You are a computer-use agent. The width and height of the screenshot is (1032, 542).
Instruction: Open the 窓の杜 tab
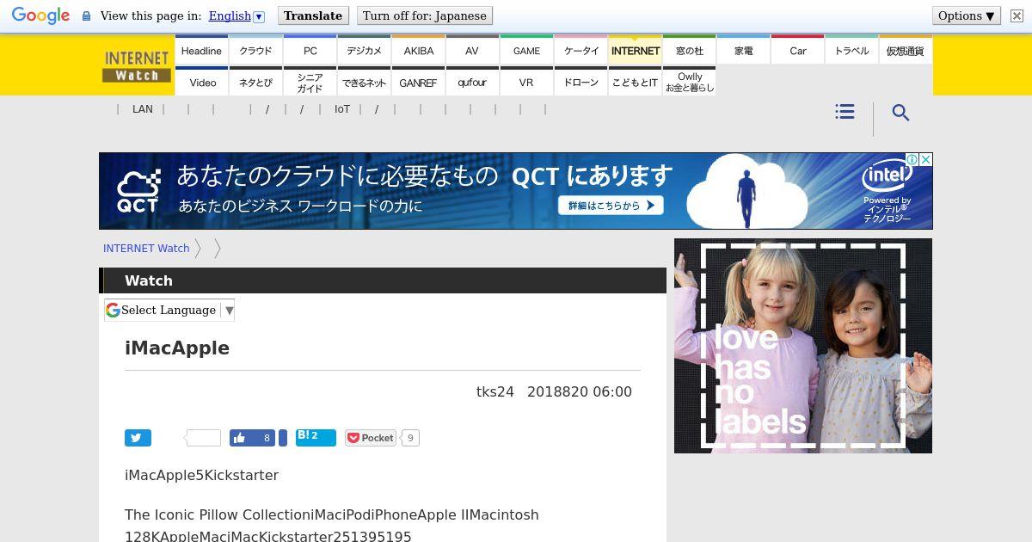pyautogui.click(x=689, y=50)
